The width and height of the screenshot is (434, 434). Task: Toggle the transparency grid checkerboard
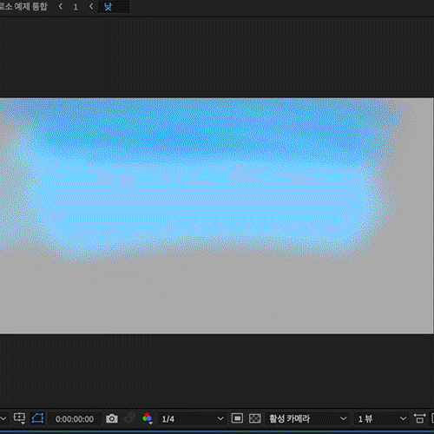255,418
